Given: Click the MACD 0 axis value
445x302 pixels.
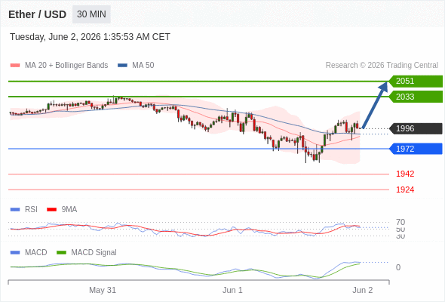Looking at the screenshot, I should point(398,267).
